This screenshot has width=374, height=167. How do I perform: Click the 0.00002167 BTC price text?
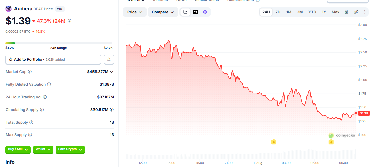pyautogui.click(x=18, y=31)
